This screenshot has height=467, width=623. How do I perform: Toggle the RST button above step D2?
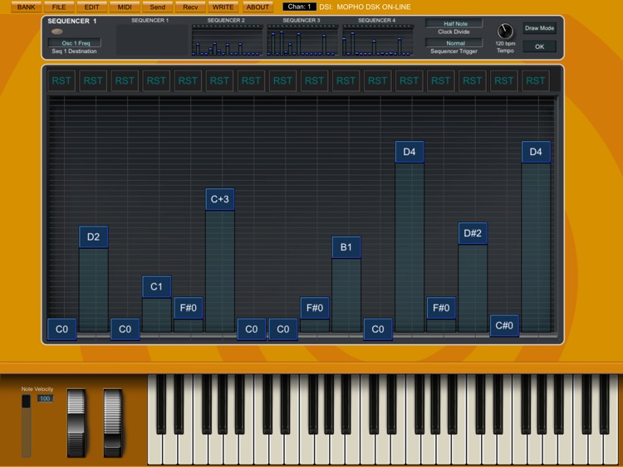click(93, 81)
